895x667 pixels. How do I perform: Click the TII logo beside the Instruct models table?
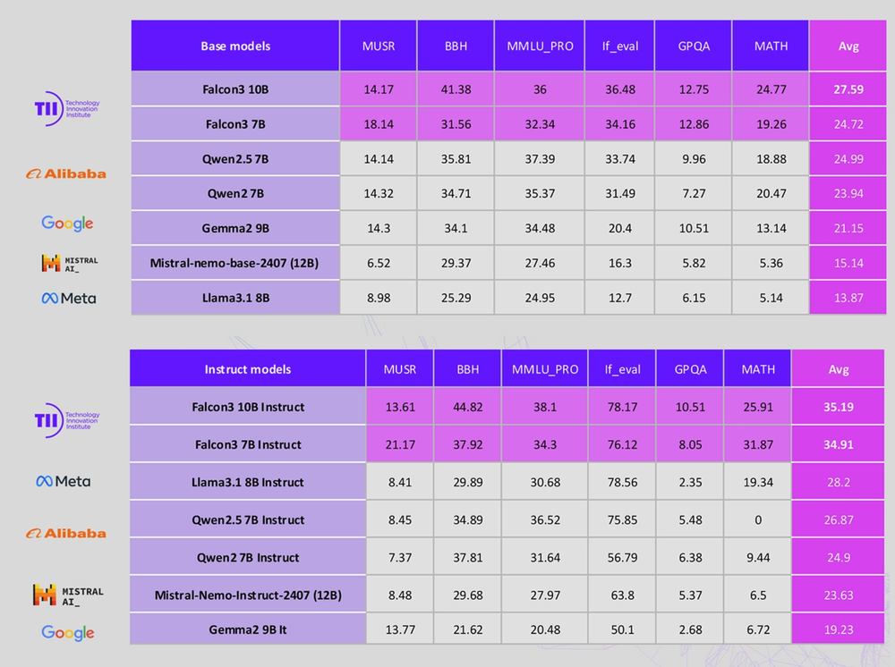tap(67, 420)
